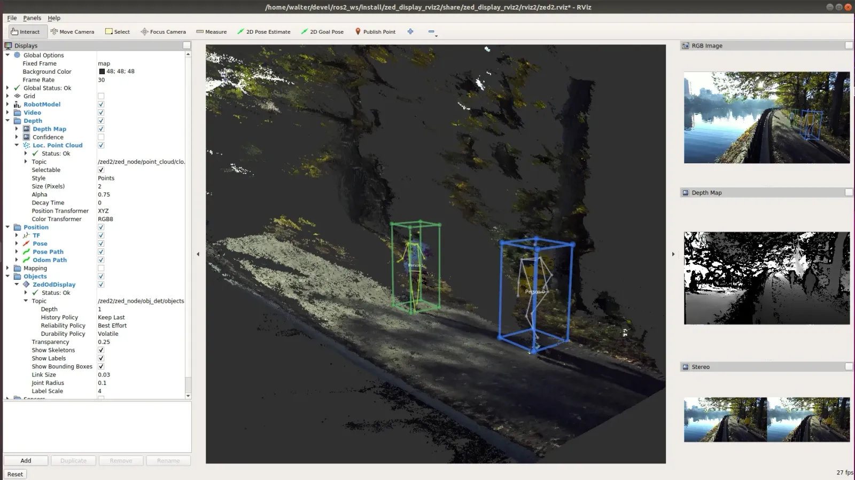Expand the Mapping group
The width and height of the screenshot is (855, 480).
coord(7,268)
